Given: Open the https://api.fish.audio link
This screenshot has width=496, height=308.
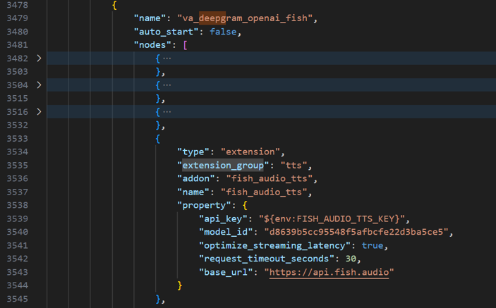Looking at the screenshot, I should (x=329, y=272).
